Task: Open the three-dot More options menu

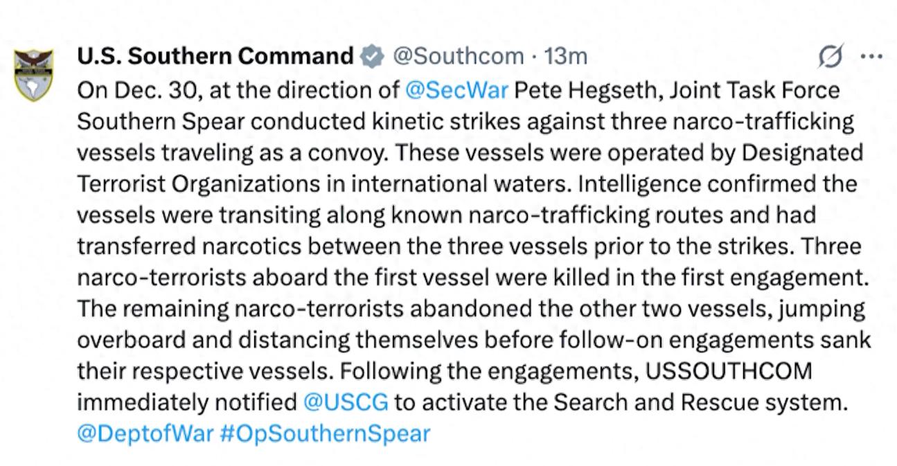Action: (871, 56)
